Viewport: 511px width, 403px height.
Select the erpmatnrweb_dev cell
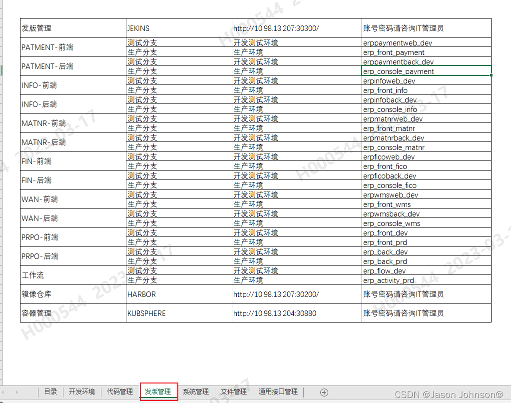coord(427,118)
